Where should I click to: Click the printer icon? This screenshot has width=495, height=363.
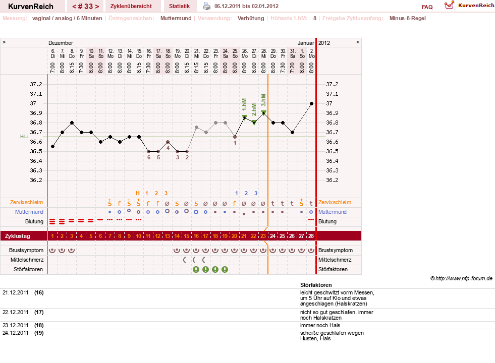point(206,6)
